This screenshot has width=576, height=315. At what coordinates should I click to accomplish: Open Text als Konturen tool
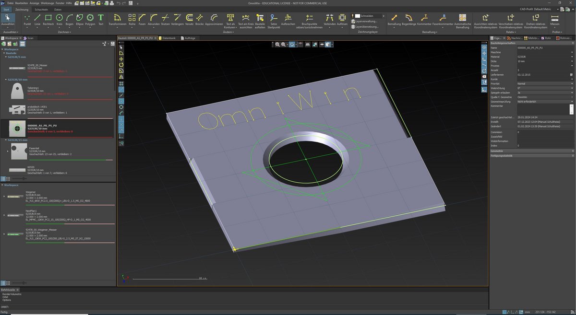pyautogui.click(x=230, y=21)
